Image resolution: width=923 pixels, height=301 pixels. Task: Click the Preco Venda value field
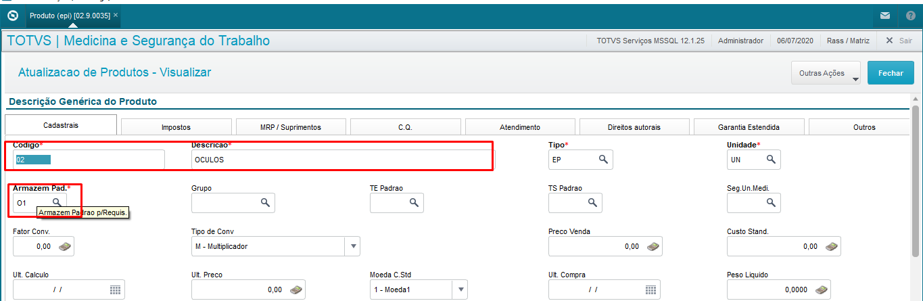tap(605, 247)
